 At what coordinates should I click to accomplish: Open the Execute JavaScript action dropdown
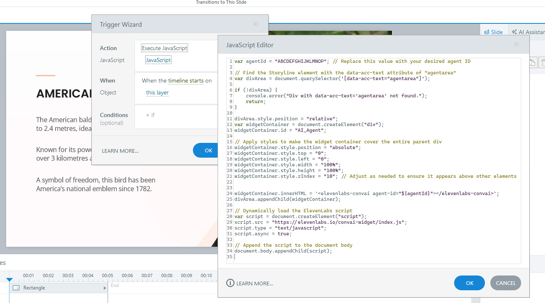(165, 48)
